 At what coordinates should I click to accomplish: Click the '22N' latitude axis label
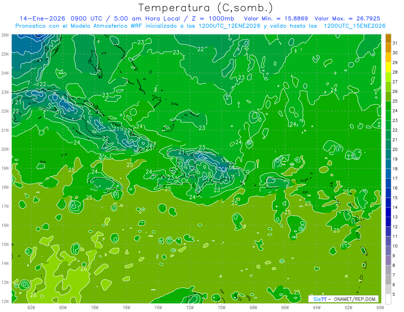click(5, 111)
